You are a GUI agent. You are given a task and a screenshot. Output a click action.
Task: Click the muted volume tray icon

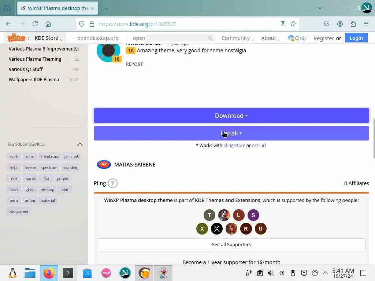click(271, 273)
